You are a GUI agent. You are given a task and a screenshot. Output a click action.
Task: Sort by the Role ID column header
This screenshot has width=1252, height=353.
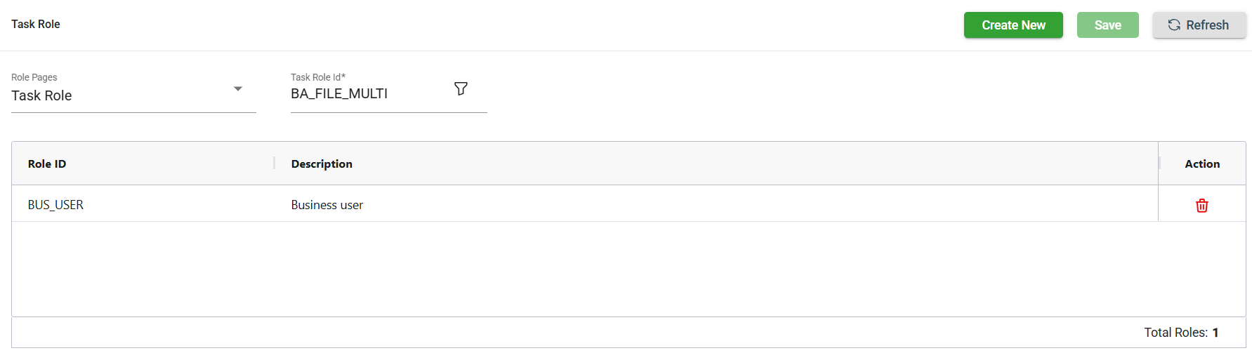tap(47, 164)
